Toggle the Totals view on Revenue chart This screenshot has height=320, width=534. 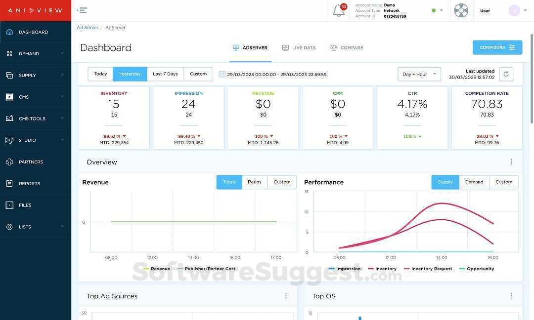pos(229,182)
